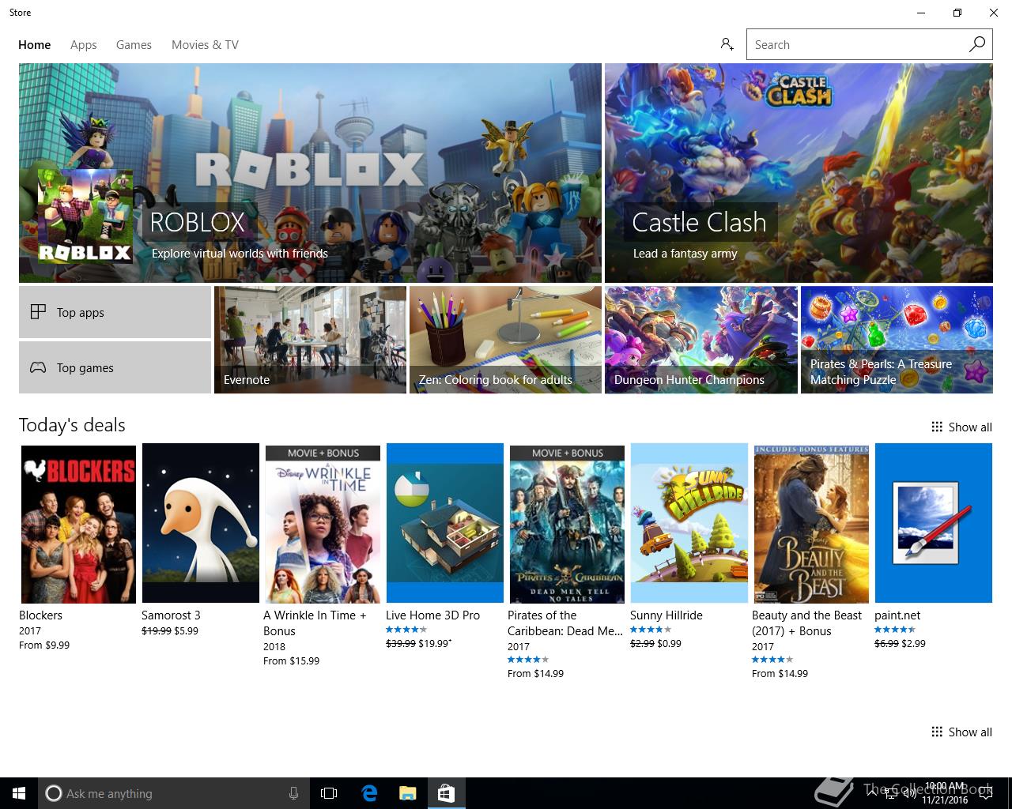Click Blockers 'From $9.99' price
The height and width of the screenshot is (809, 1012).
coord(44,645)
